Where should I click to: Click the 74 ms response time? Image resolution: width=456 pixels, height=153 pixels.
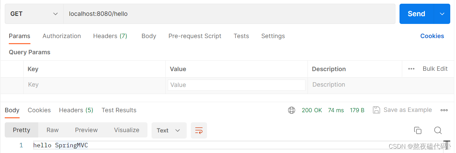336,110
